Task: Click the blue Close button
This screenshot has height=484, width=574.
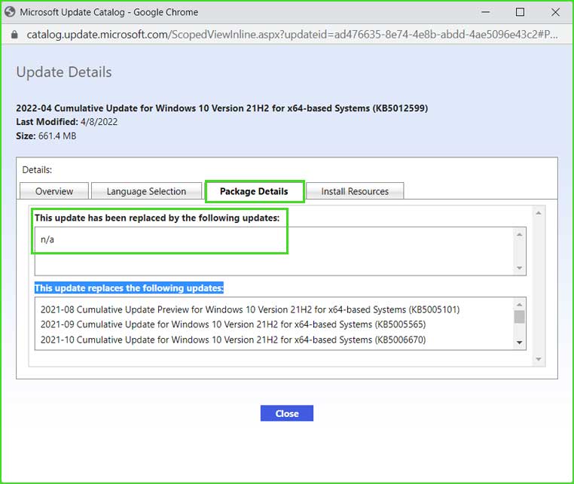Action: [287, 413]
